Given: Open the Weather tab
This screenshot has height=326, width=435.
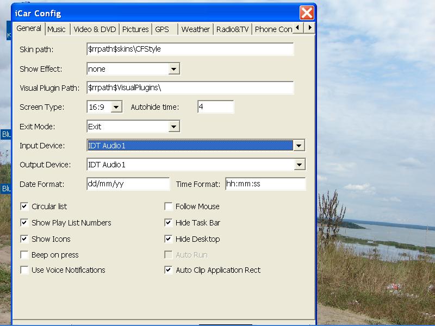Looking at the screenshot, I should click(195, 29).
